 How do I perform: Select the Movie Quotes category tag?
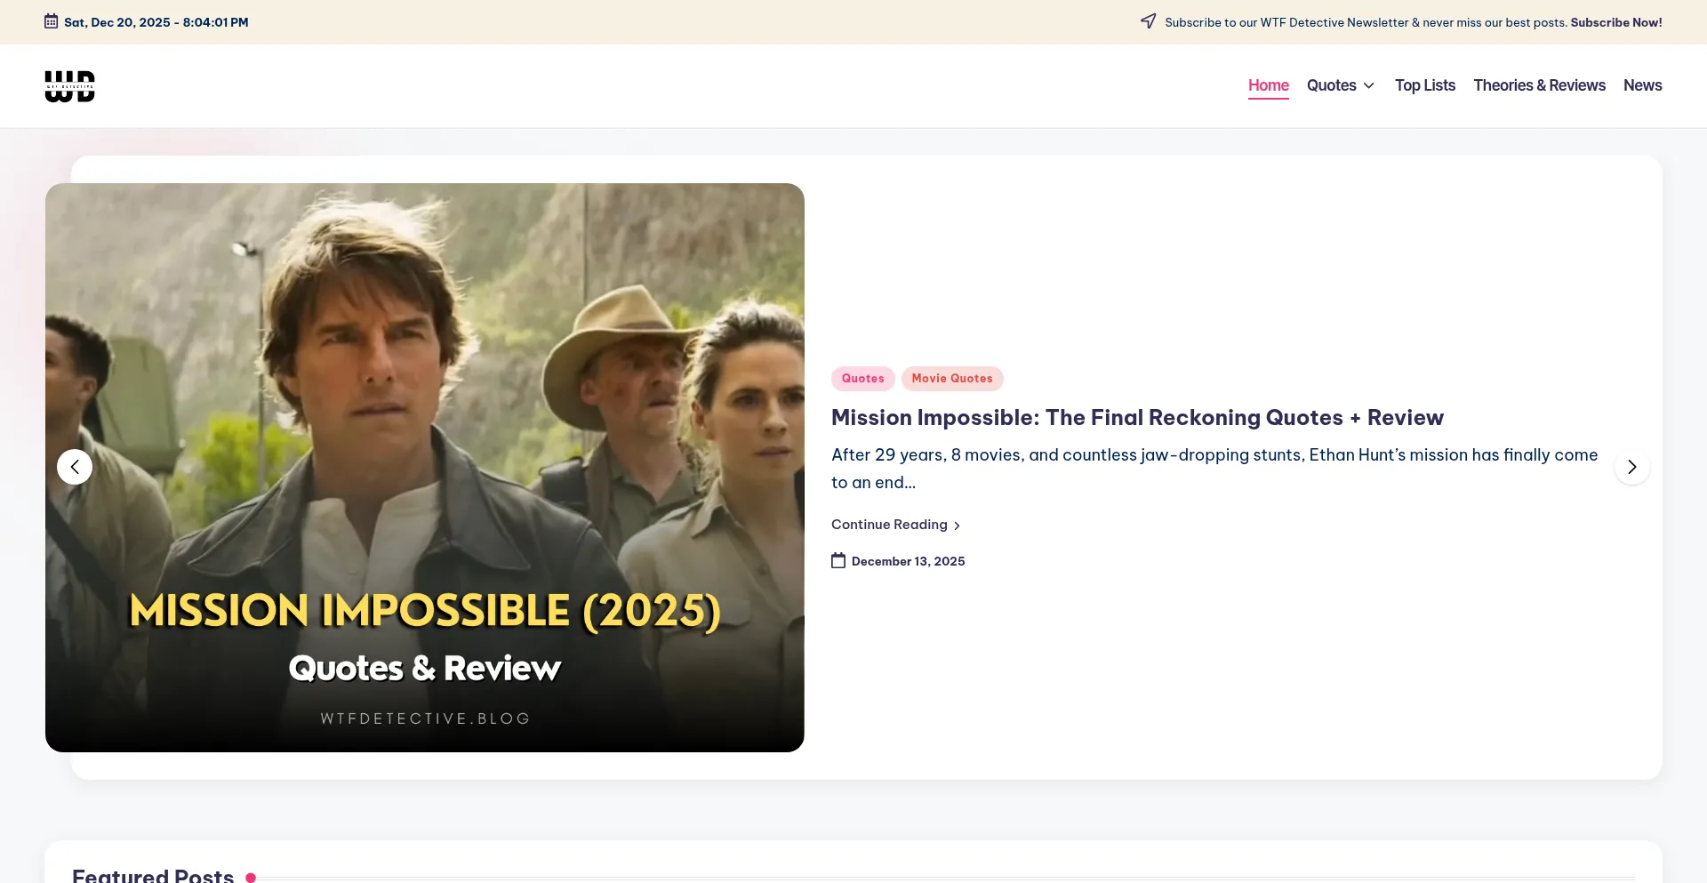click(x=951, y=379)
